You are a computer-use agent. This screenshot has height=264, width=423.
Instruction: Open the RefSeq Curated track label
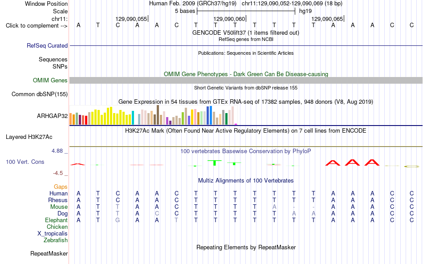[x=47, y=45]
